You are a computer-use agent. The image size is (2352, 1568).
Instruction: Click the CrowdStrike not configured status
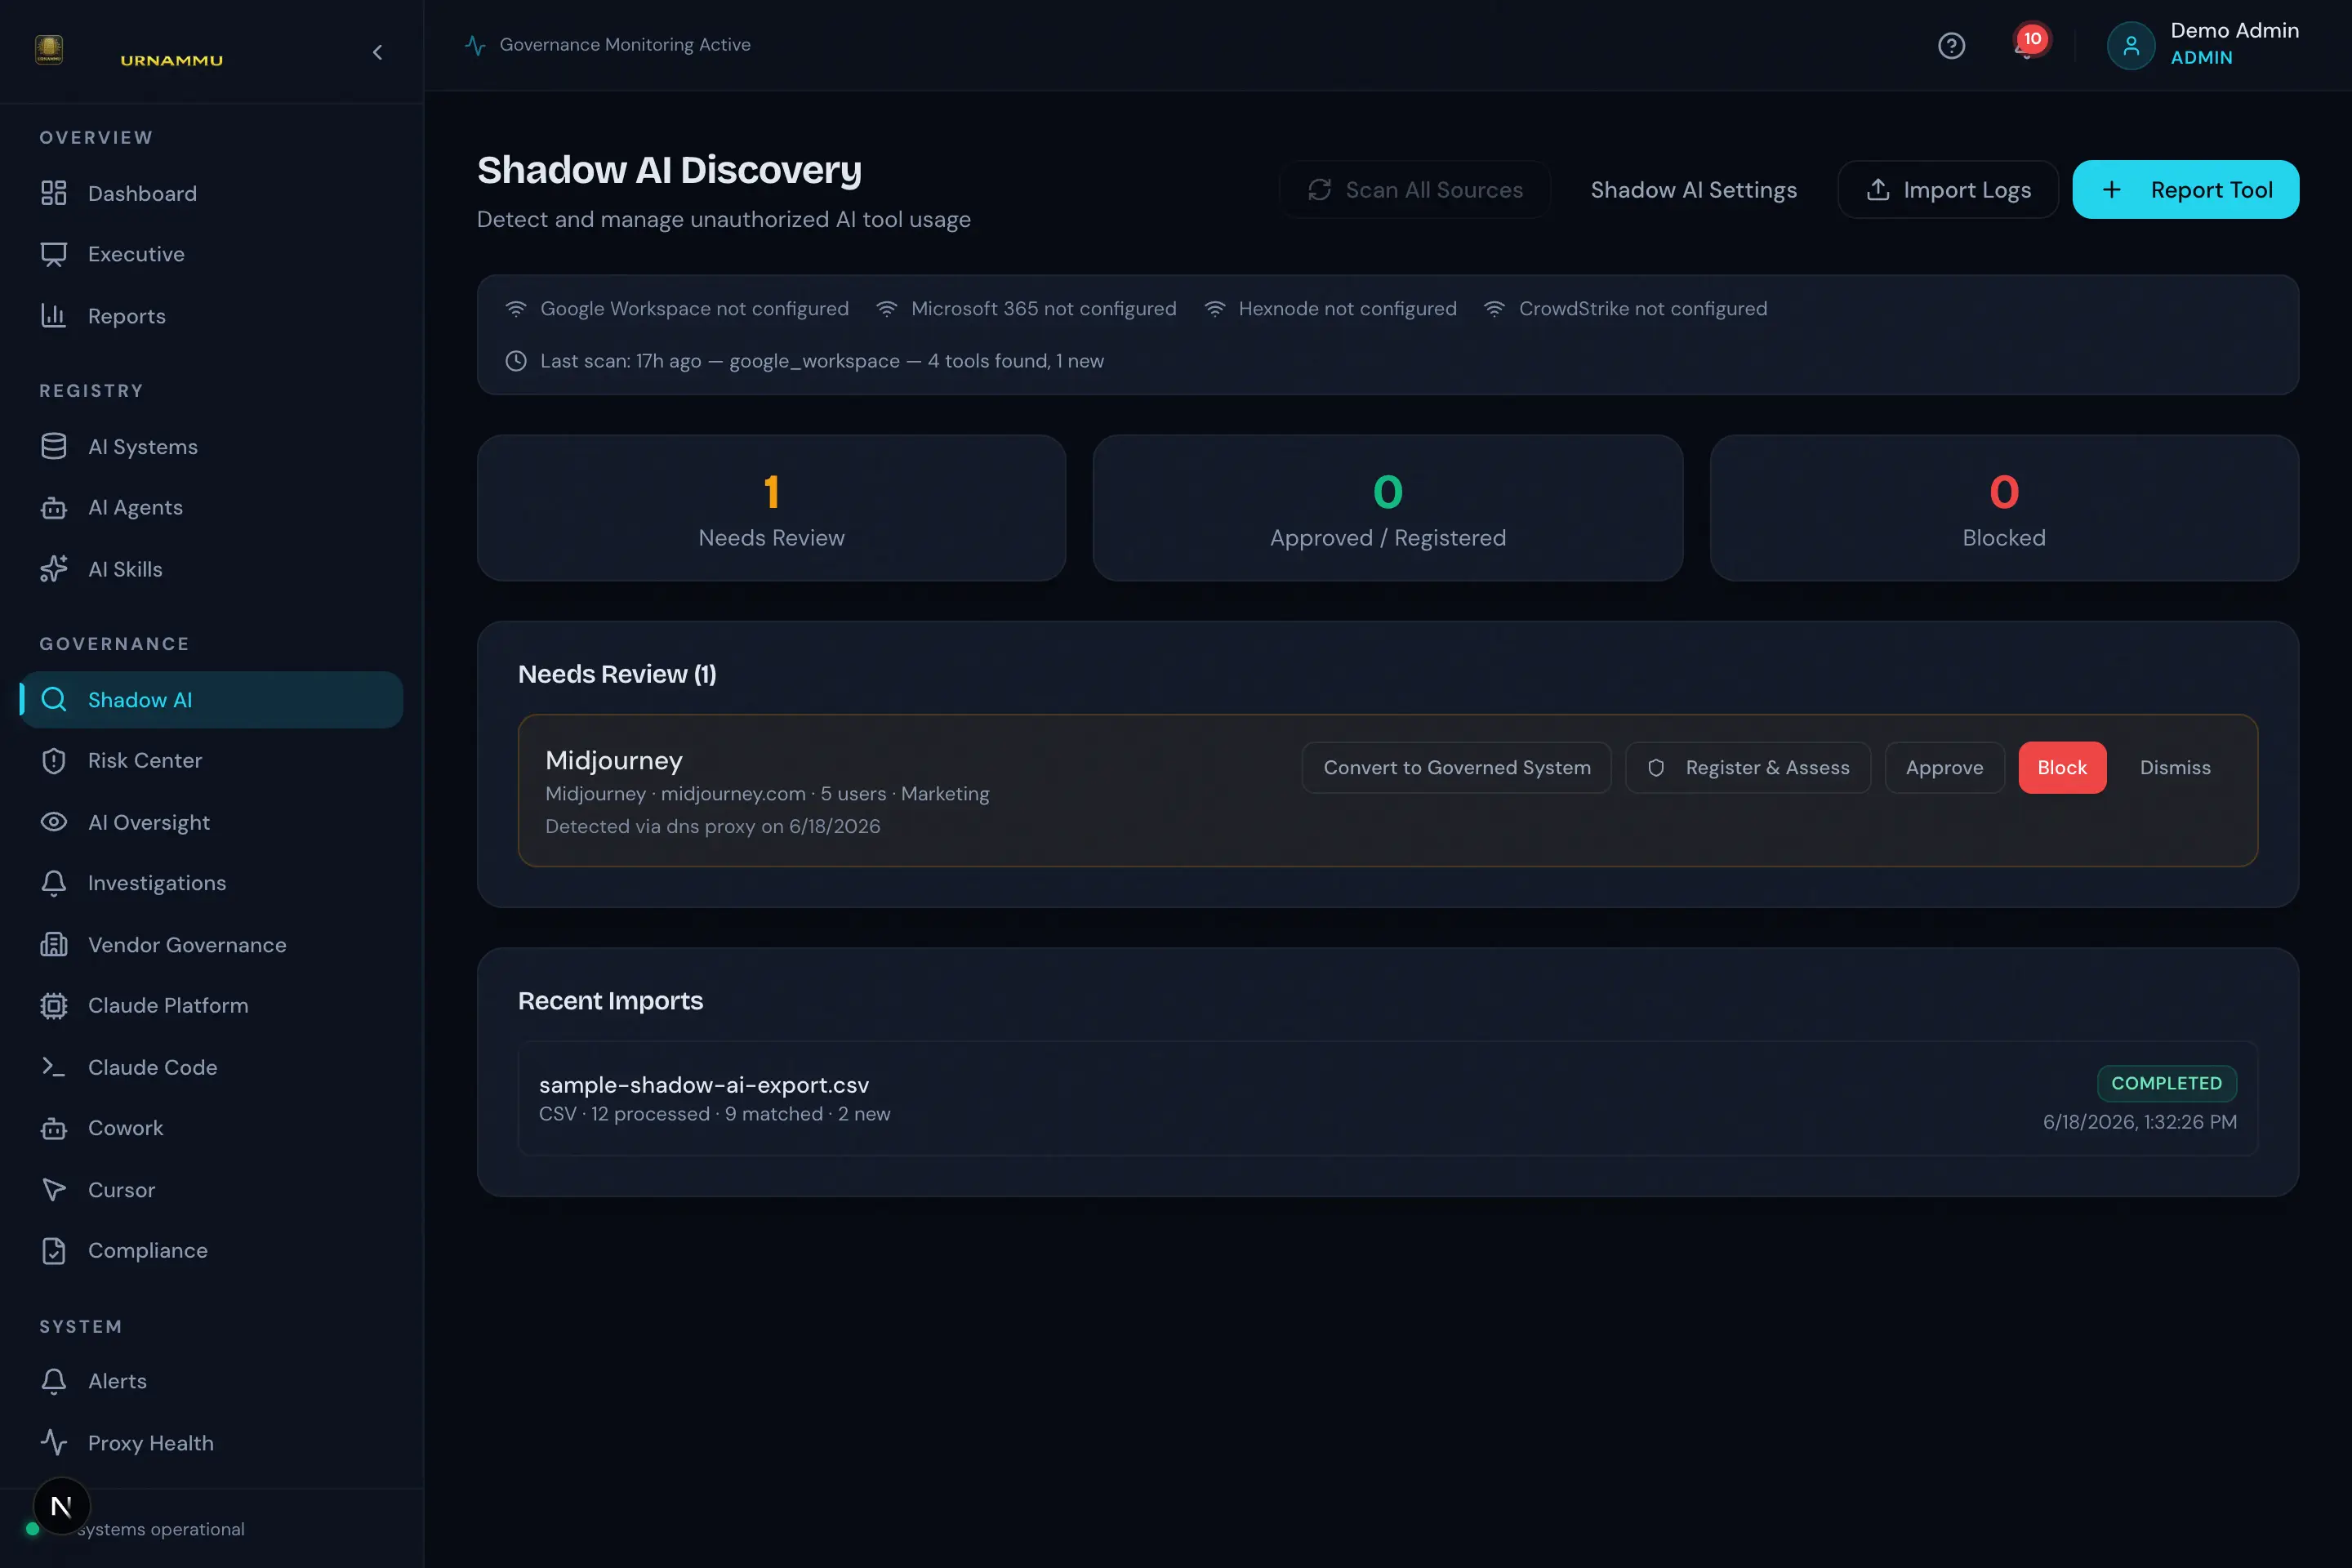[1625, 309]
